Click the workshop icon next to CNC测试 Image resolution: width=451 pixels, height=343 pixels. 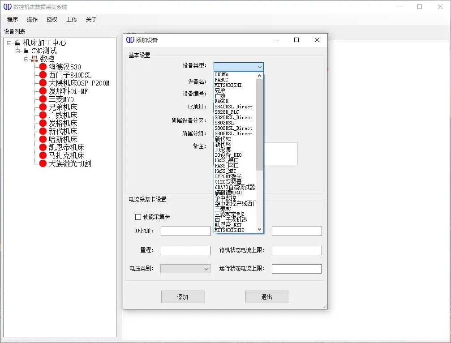click(x=26, y=51)
